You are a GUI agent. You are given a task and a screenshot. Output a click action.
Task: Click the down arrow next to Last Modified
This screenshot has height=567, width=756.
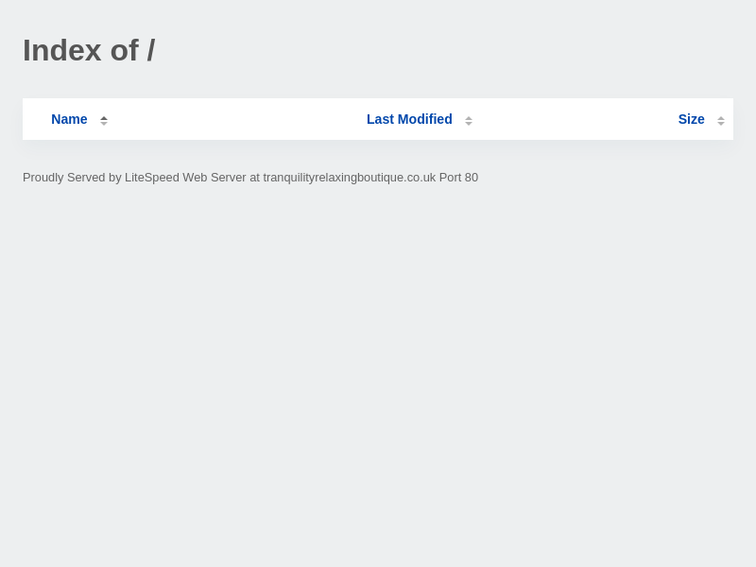(x=469, y=123)
